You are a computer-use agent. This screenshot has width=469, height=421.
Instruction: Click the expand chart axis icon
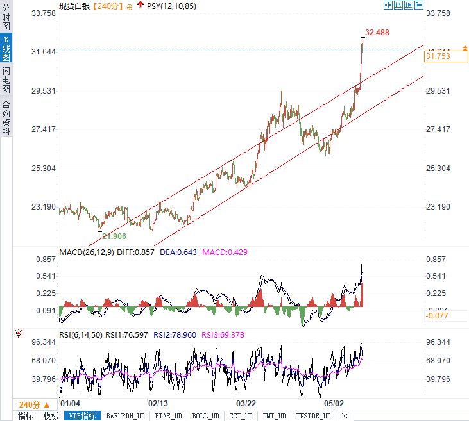408,5
